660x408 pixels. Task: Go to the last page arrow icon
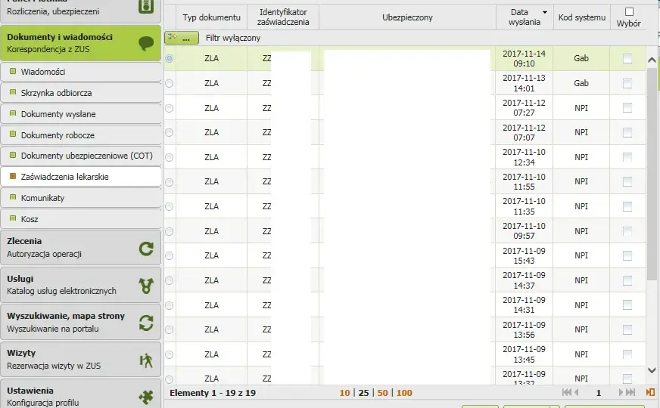pyautogui.click(x=630, y=392)
